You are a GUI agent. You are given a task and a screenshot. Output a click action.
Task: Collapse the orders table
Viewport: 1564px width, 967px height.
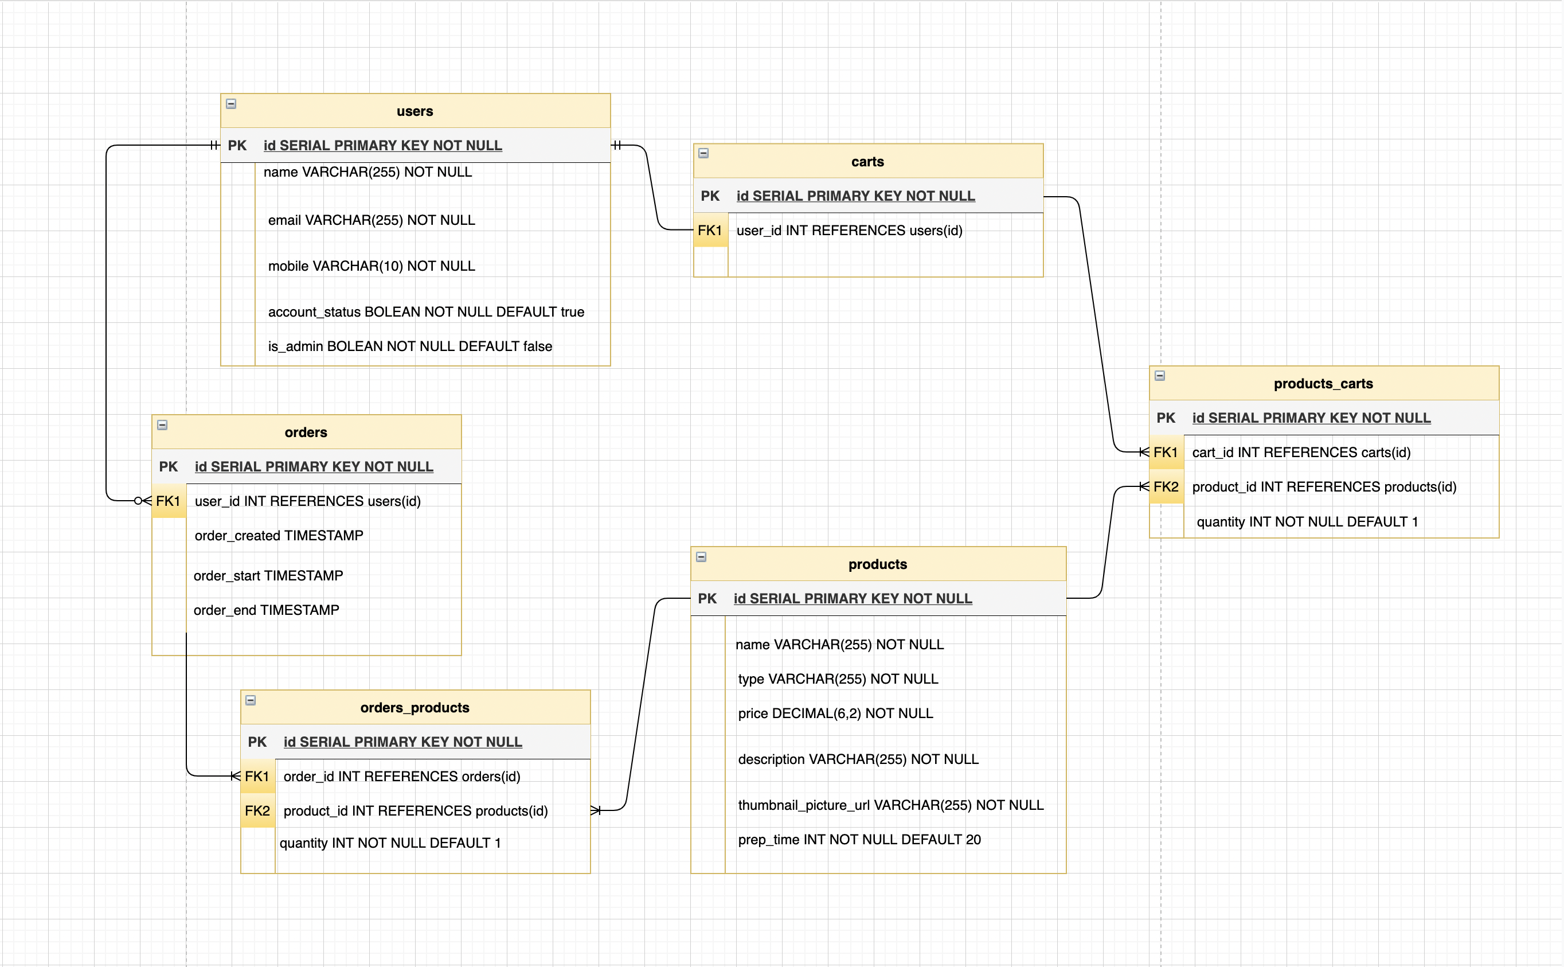pos(162,424)
